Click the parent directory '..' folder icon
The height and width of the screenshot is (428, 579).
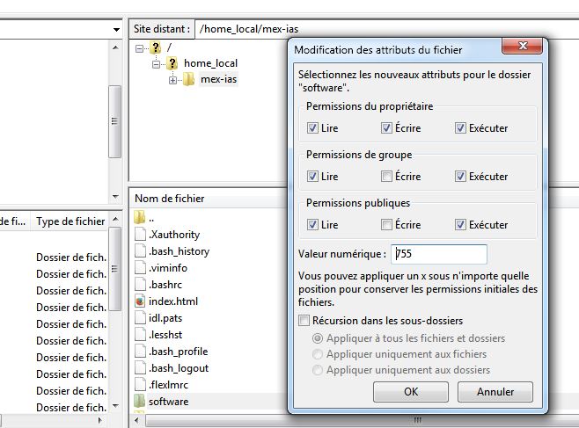[x=140, y=218]
